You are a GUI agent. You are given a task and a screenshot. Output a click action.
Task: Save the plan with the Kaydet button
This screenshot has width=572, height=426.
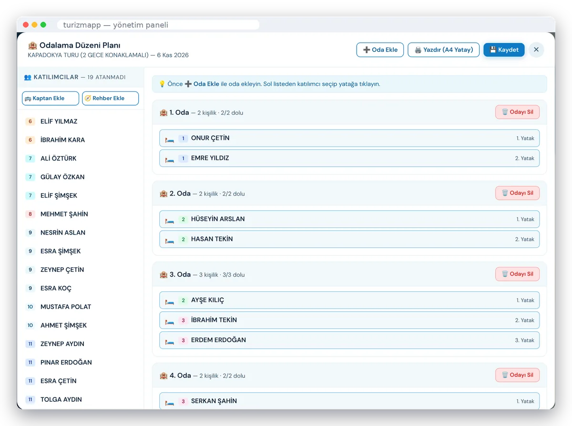point(504,50)
